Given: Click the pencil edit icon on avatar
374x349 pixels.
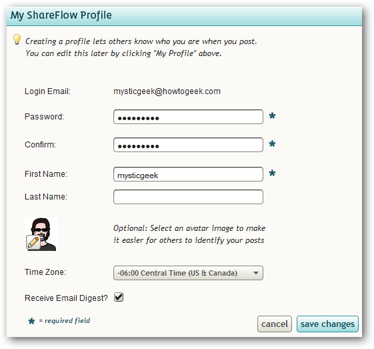Looking at the screenshot, I should (33, 242).
